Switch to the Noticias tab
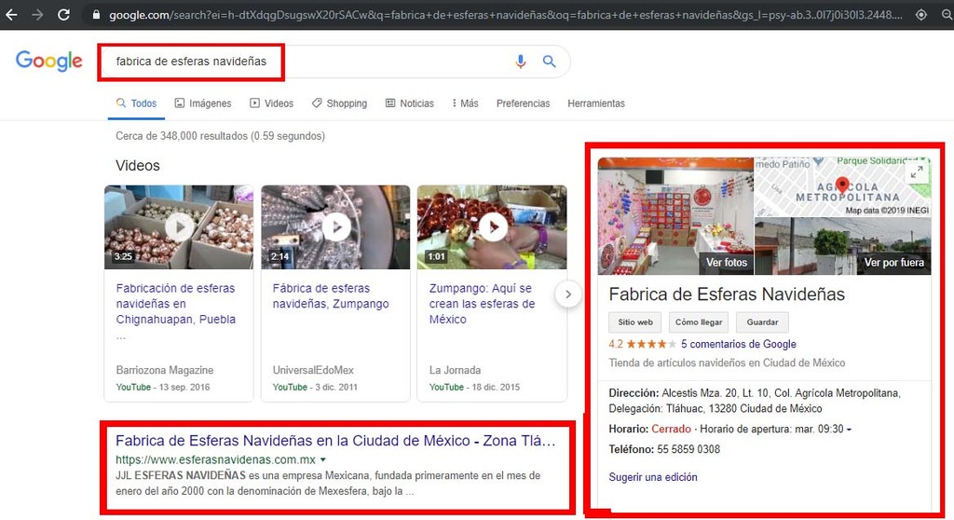954x520 pixels. click(x=410, y=103)
